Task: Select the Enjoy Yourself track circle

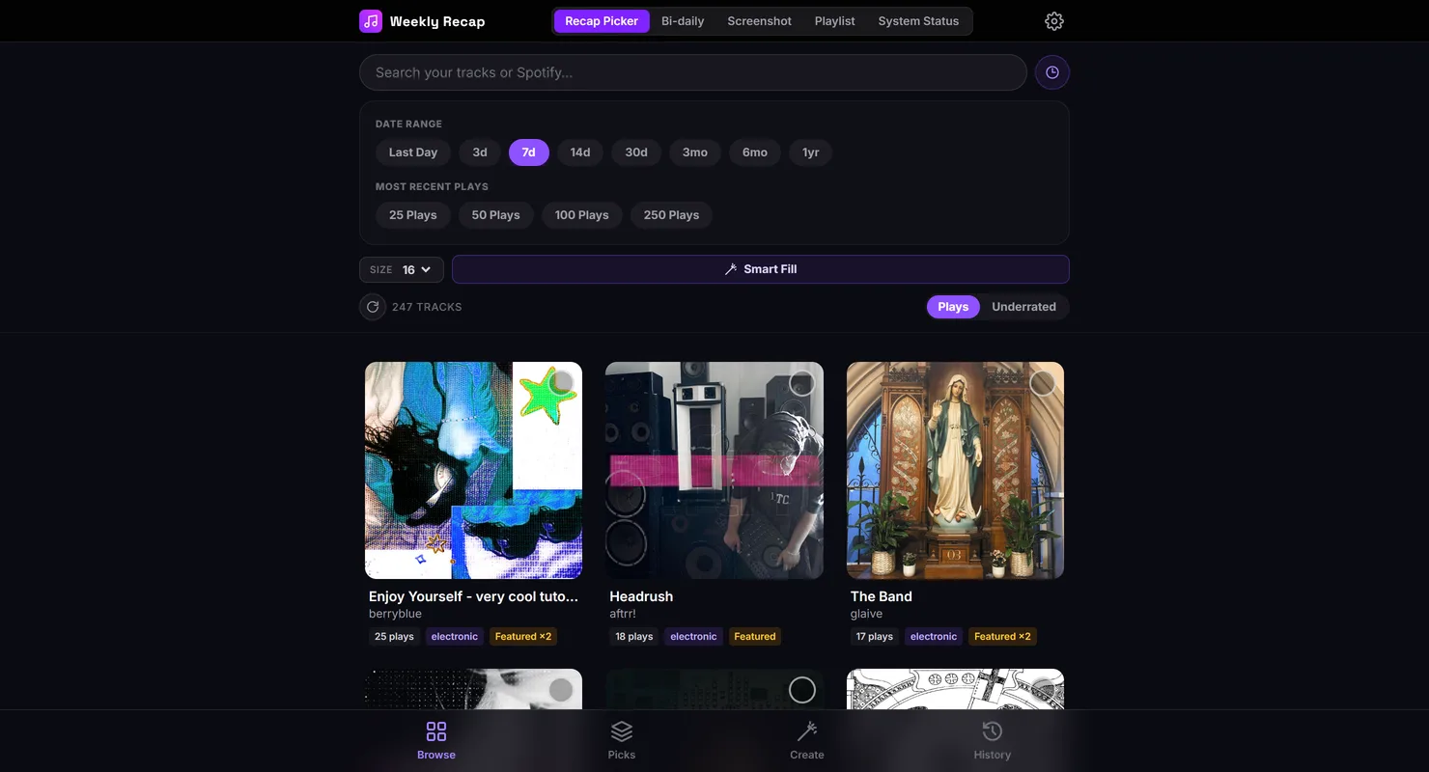Action: 561,383
